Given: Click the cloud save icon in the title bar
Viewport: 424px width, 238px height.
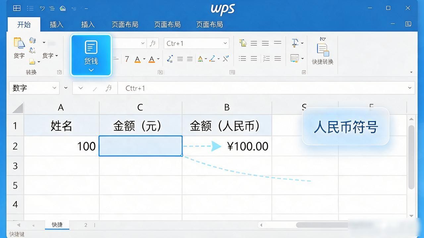Looking at the screenshot, I should (x=63, y=8).
